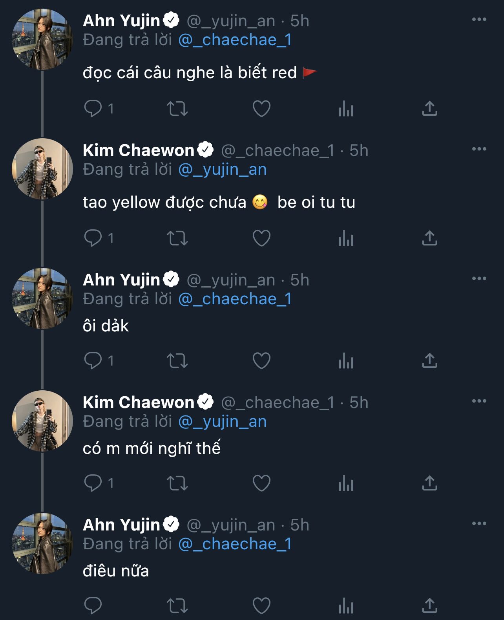Like the "ôi dảk" tweet
The image size is (504, 620).
(x=261, y=361)
